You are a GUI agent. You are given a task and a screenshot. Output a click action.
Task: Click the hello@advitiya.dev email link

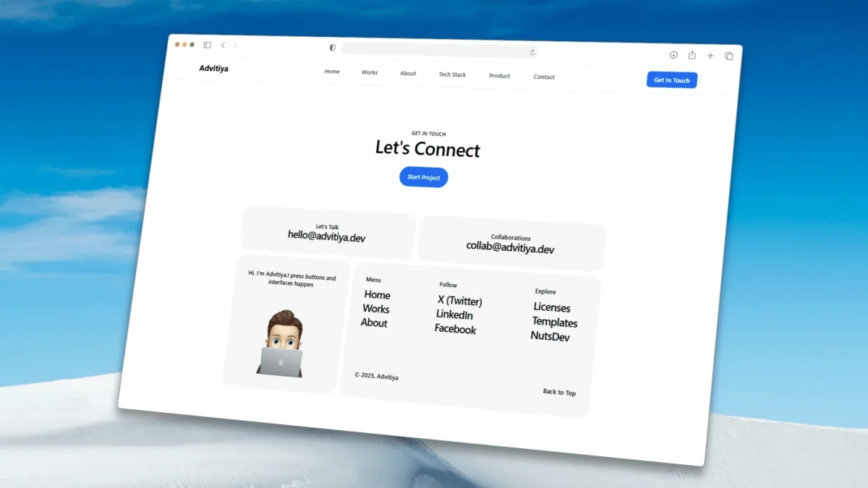[326, 236]
